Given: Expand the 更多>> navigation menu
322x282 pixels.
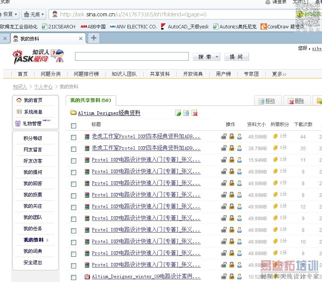Looking at the screenshot, I should click(279, 74).
